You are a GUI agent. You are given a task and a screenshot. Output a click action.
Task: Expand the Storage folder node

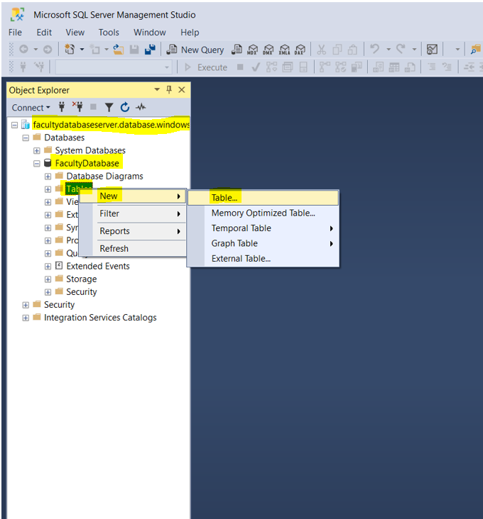pos(48,279)
